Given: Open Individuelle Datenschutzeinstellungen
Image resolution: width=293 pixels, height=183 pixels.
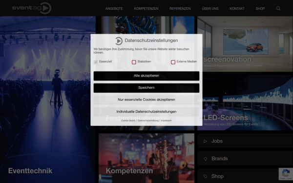Looking at the screenshot, I should (146, 112).
